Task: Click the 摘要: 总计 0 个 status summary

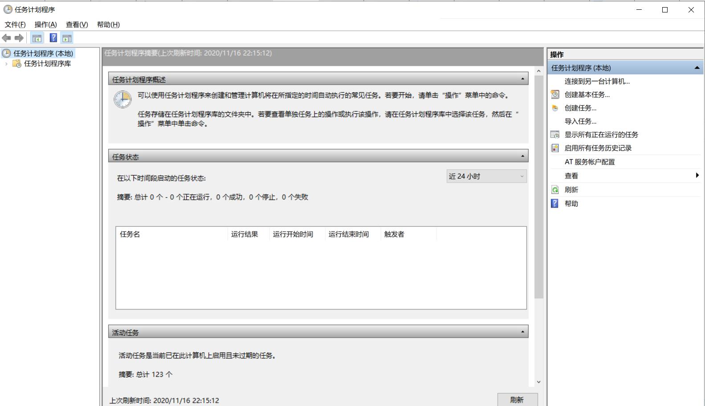Action: pyautogui.click(x=212, y=197)
